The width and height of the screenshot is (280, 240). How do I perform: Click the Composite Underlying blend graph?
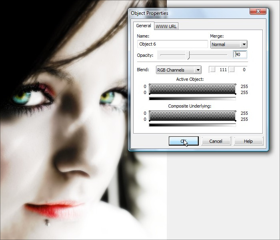point(192,116)
